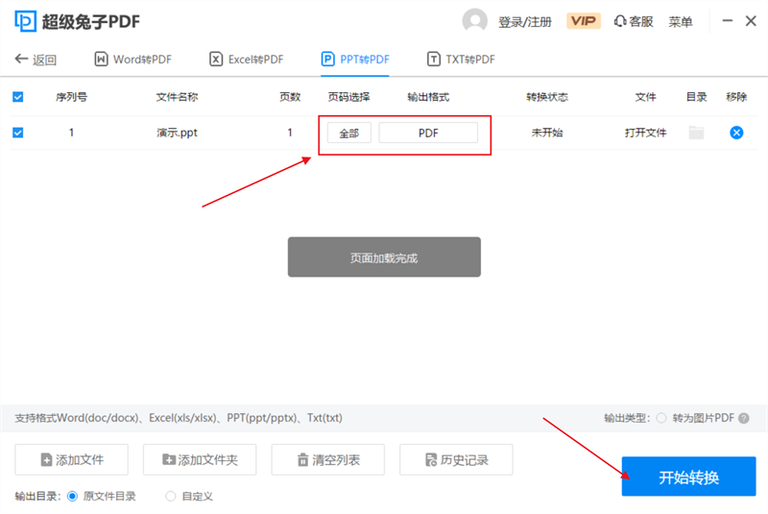Open 历史记录 history
The image size is (768, 514).
pos(457,459)
